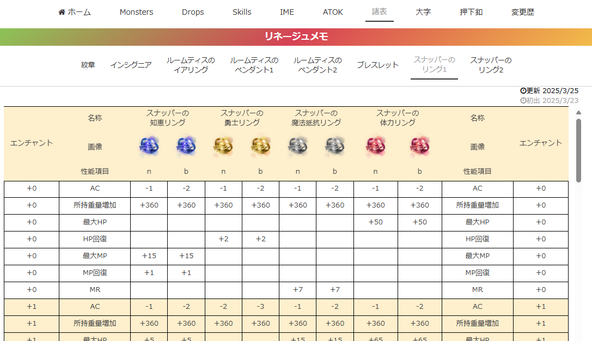Click the left 最大HP label in +0 row
Image resolution: width=592 pixels, height=341 pixels.
click(95, 222)
